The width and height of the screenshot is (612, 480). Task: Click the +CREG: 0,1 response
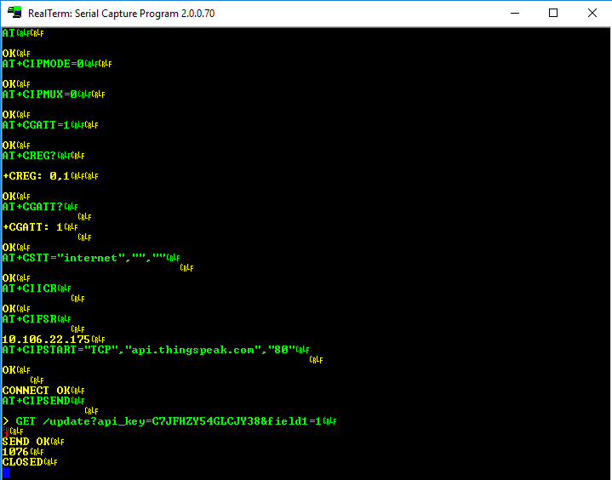pos(36,176)
